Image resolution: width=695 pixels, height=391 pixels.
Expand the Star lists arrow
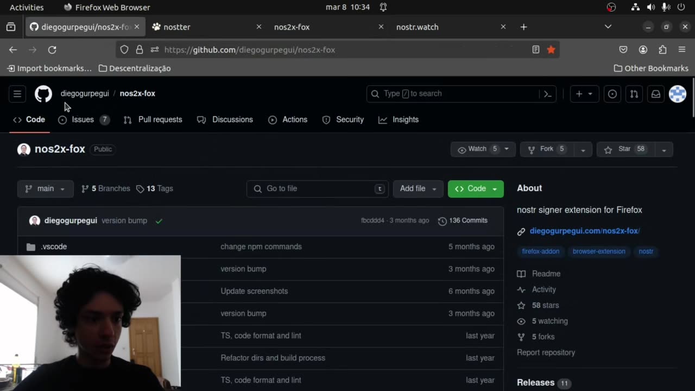[664, 149]
